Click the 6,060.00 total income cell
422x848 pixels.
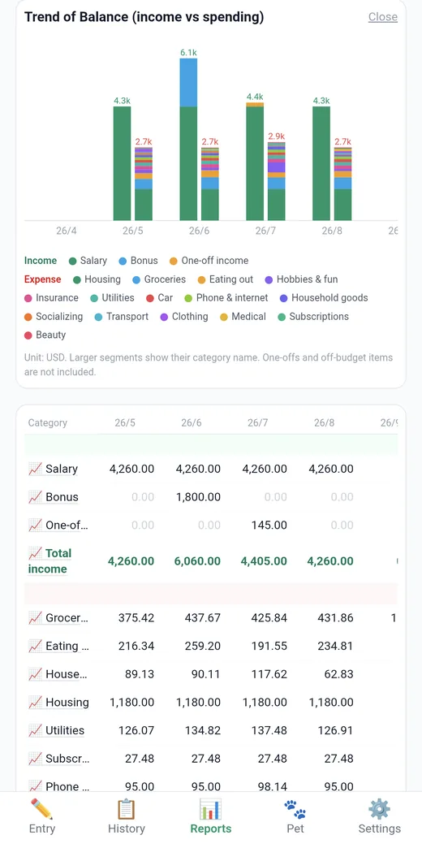(x=197, y=561)
